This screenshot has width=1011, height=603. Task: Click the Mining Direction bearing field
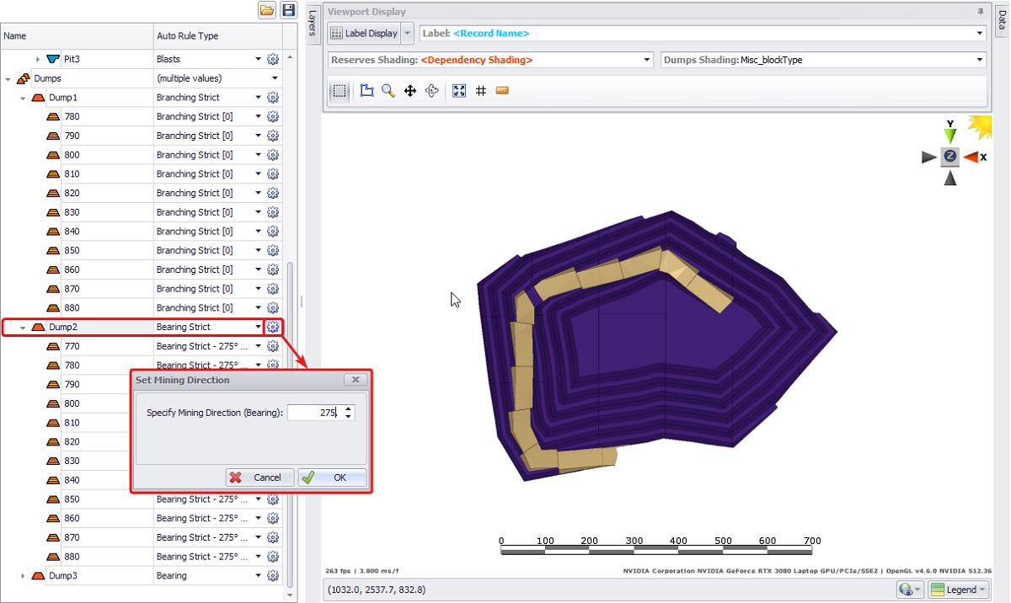(x=314, y=413)
